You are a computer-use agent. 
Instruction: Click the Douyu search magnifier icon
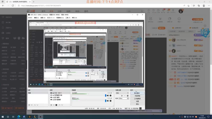coord(142,11)
